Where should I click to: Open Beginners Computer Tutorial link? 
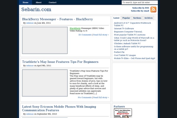pyautogui.click(x=128, y=32)
